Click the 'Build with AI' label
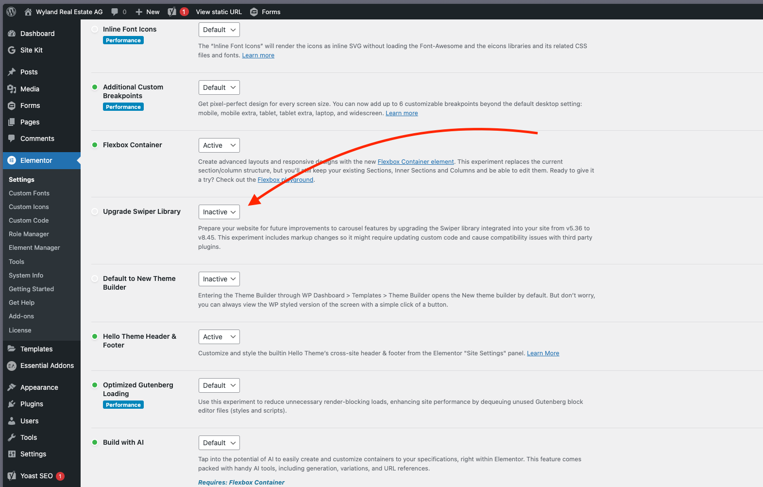 [x=123, y=442]
